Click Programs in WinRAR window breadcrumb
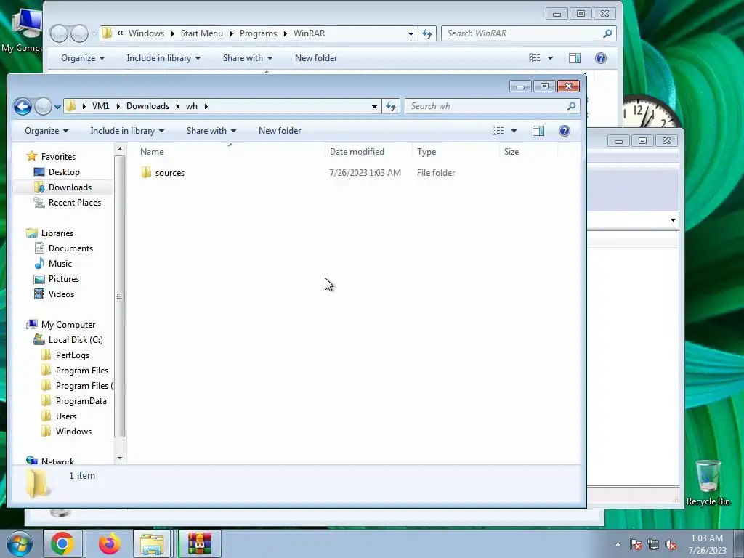744x558 pixels. (258, 33)
